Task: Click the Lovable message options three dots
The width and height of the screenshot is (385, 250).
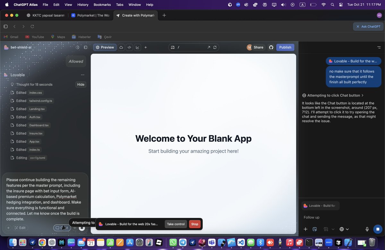Action: pyautogui.click(x=82, y=75)
